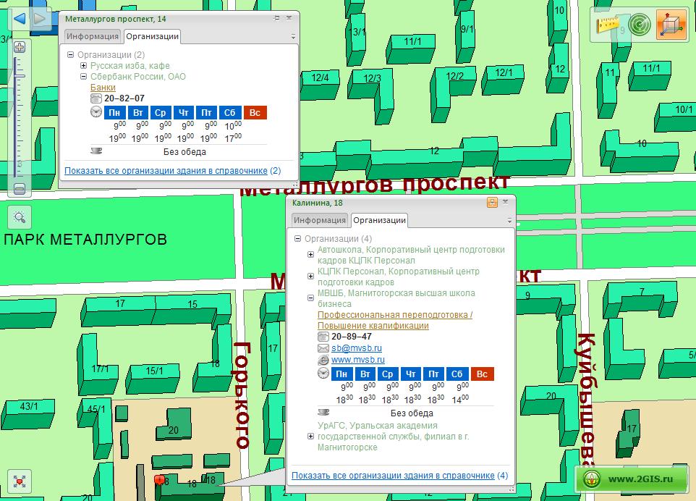Screen dimensions: 696x501
Task: Click the clock icon in МВШБ schedule
Action: point(323,373)
